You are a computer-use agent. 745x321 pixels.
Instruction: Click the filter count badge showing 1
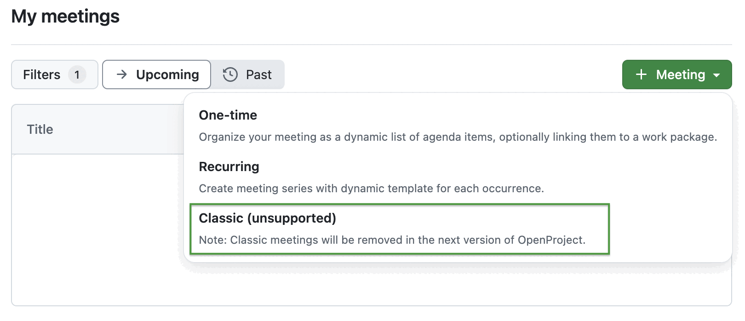(77, 74)
